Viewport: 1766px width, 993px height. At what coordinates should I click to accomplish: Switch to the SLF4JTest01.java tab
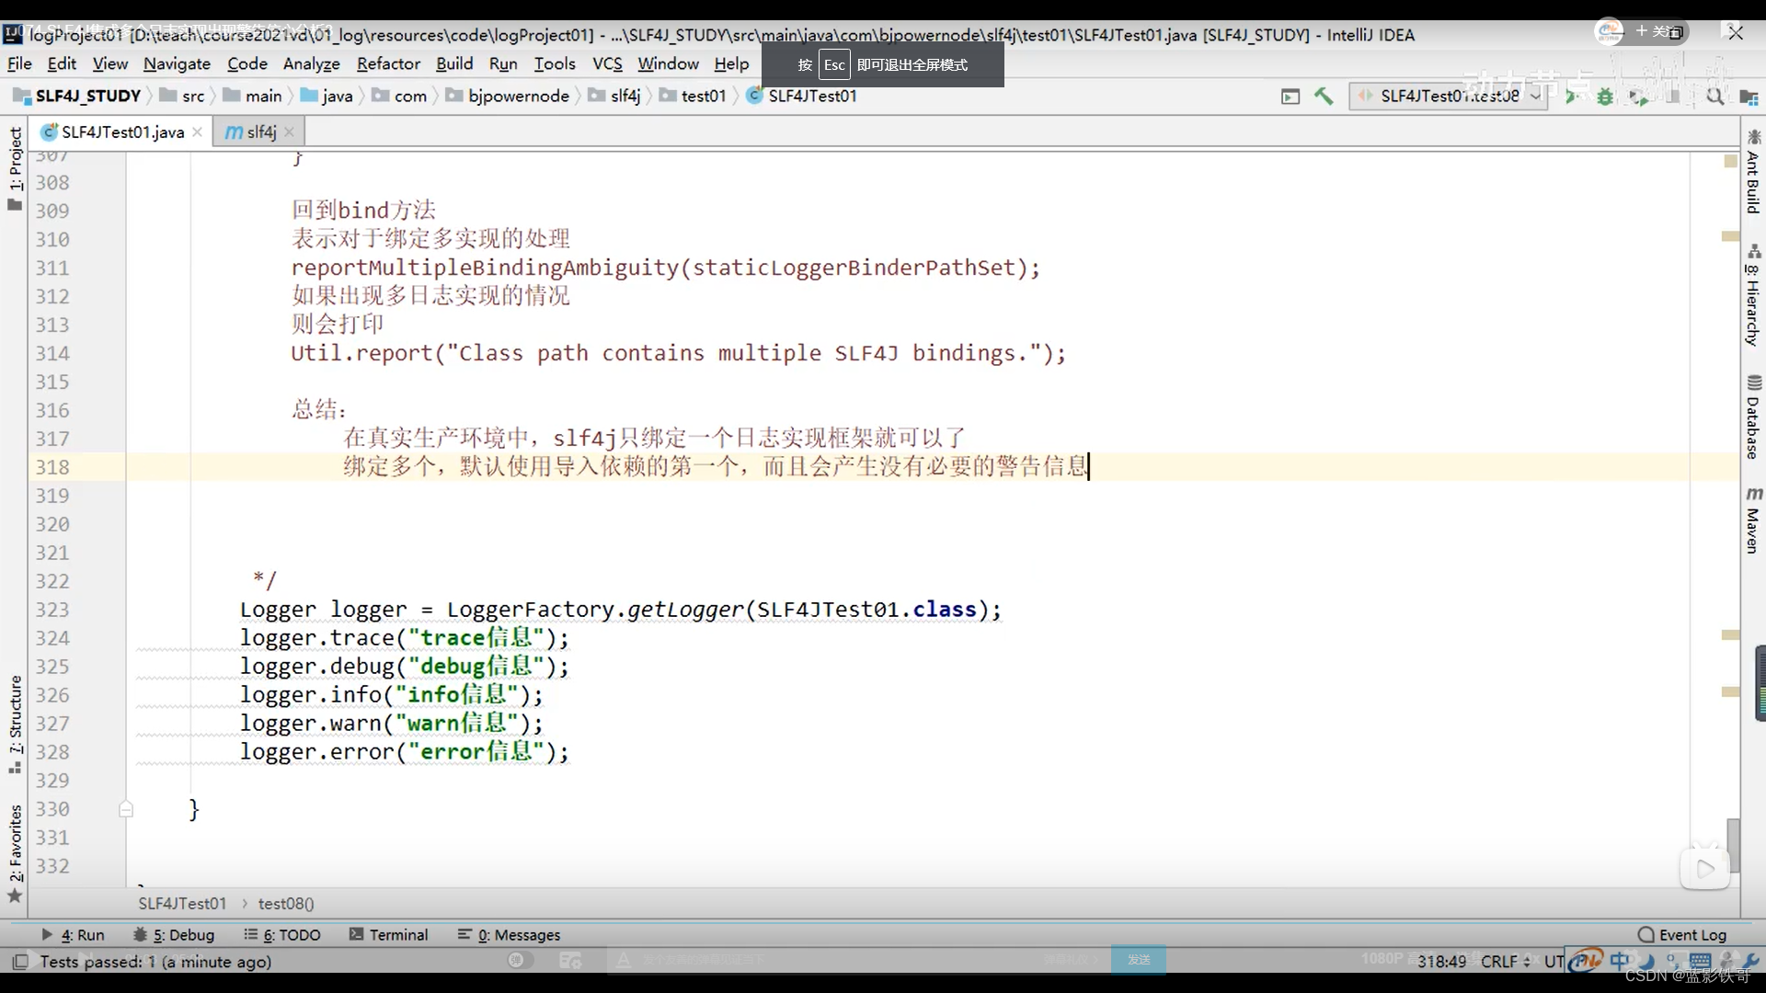click(122, 132)
